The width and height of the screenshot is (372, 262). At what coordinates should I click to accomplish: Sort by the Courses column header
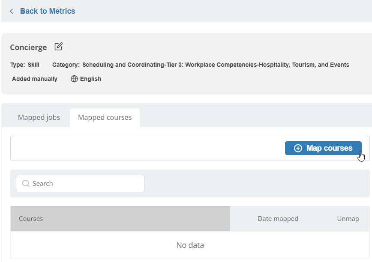(x=31, y=218)
